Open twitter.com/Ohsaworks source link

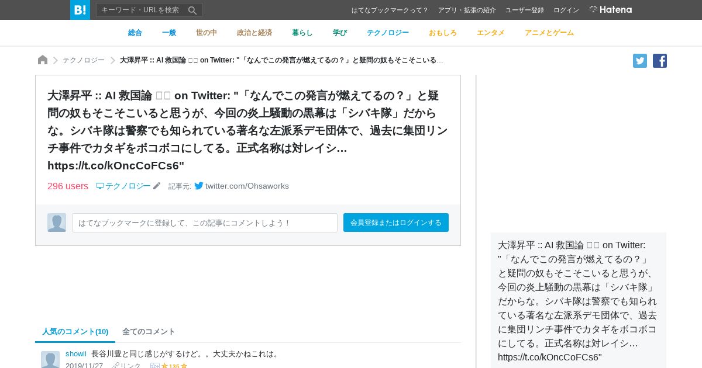point(247,186)
